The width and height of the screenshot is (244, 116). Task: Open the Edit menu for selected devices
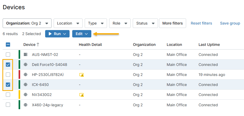point(82,34)
